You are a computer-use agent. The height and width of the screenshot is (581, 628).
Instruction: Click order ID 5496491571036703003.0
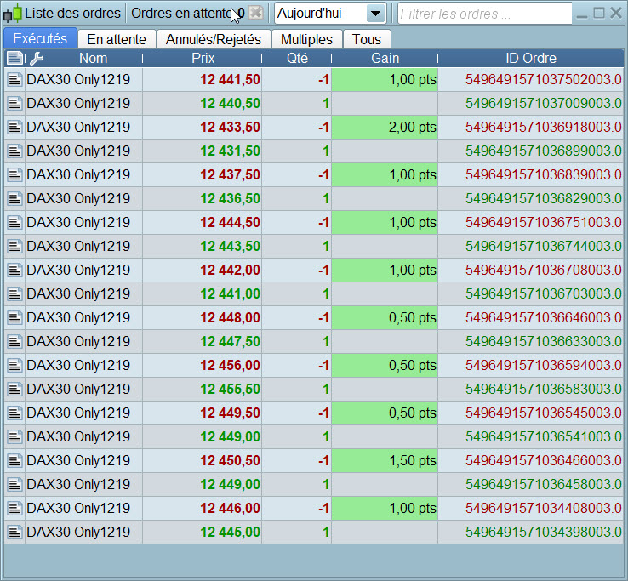(x=543, y=294)
